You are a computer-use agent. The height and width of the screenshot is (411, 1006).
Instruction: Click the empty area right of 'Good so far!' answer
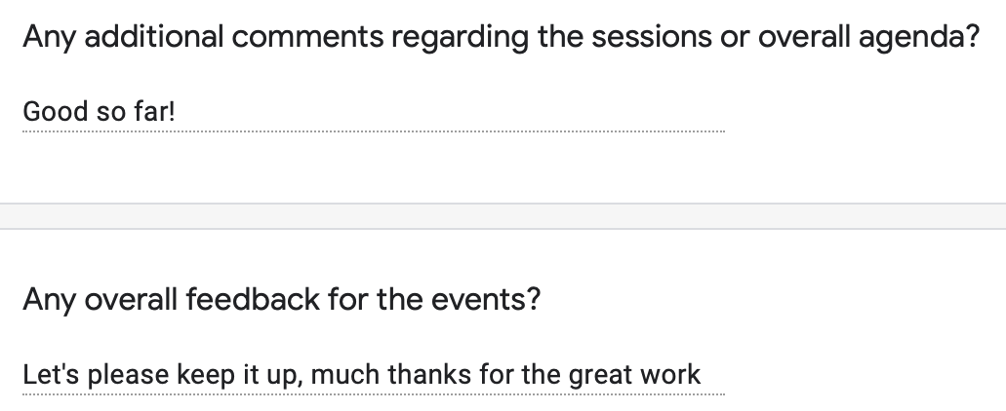pos(449,112)
